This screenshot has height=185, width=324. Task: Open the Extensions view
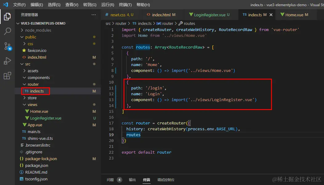(x=7, y=76)
